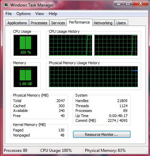This screenshot has height=156, width=150.
Task: Open the Resource Monitor
Action: (x=102, y=134)
